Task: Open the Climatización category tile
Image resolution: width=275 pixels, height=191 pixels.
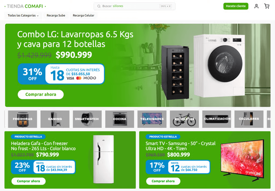Action: click(217, 119)
